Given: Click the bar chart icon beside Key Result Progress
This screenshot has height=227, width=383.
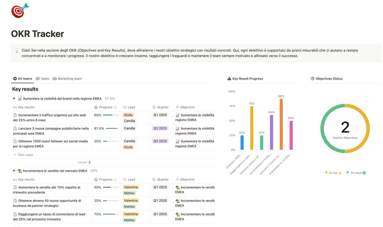Looking at the screenshot, I should click(229, 79).
